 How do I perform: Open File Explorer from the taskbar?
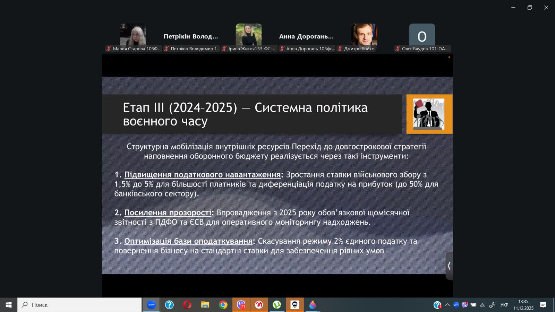coord(205,305)
